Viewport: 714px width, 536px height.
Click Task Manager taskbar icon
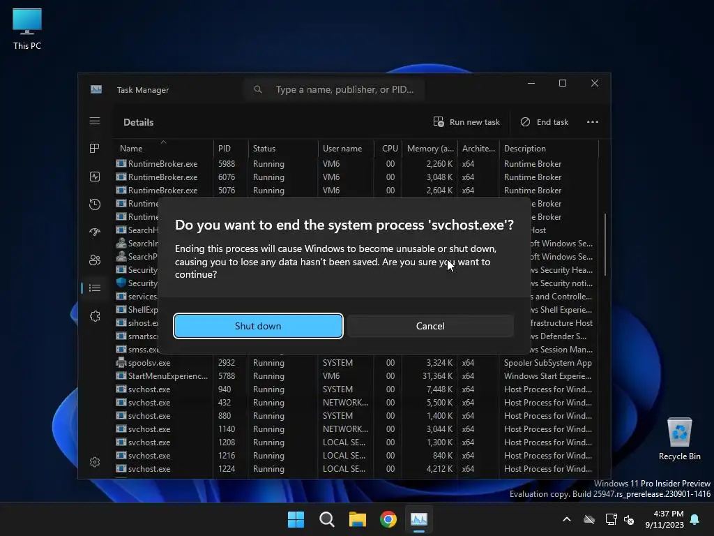point(419,519)
